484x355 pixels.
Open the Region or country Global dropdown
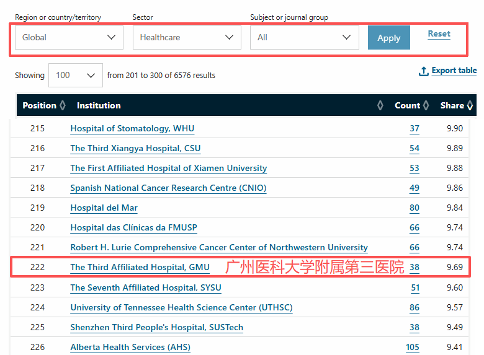[x=69, y=38]
